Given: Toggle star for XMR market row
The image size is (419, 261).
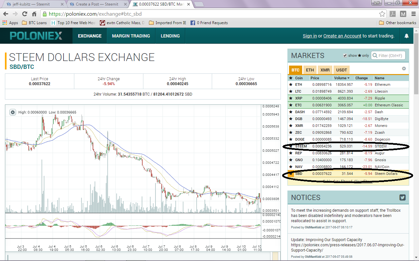Looking at the screenshot, I should coord(290,126).
